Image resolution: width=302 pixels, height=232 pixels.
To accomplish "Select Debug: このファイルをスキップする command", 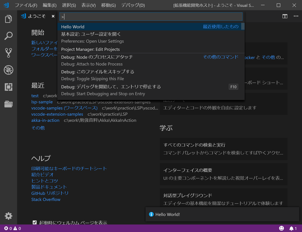I will click(x=151, y=75).
